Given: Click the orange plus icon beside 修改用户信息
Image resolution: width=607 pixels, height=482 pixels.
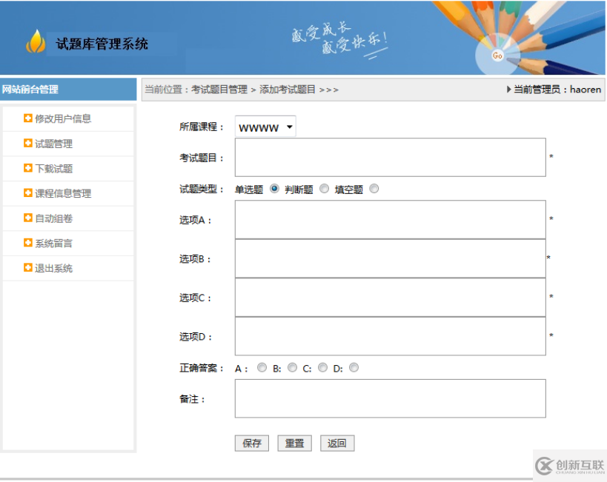Looking at the screenshot, I should 28,118.
